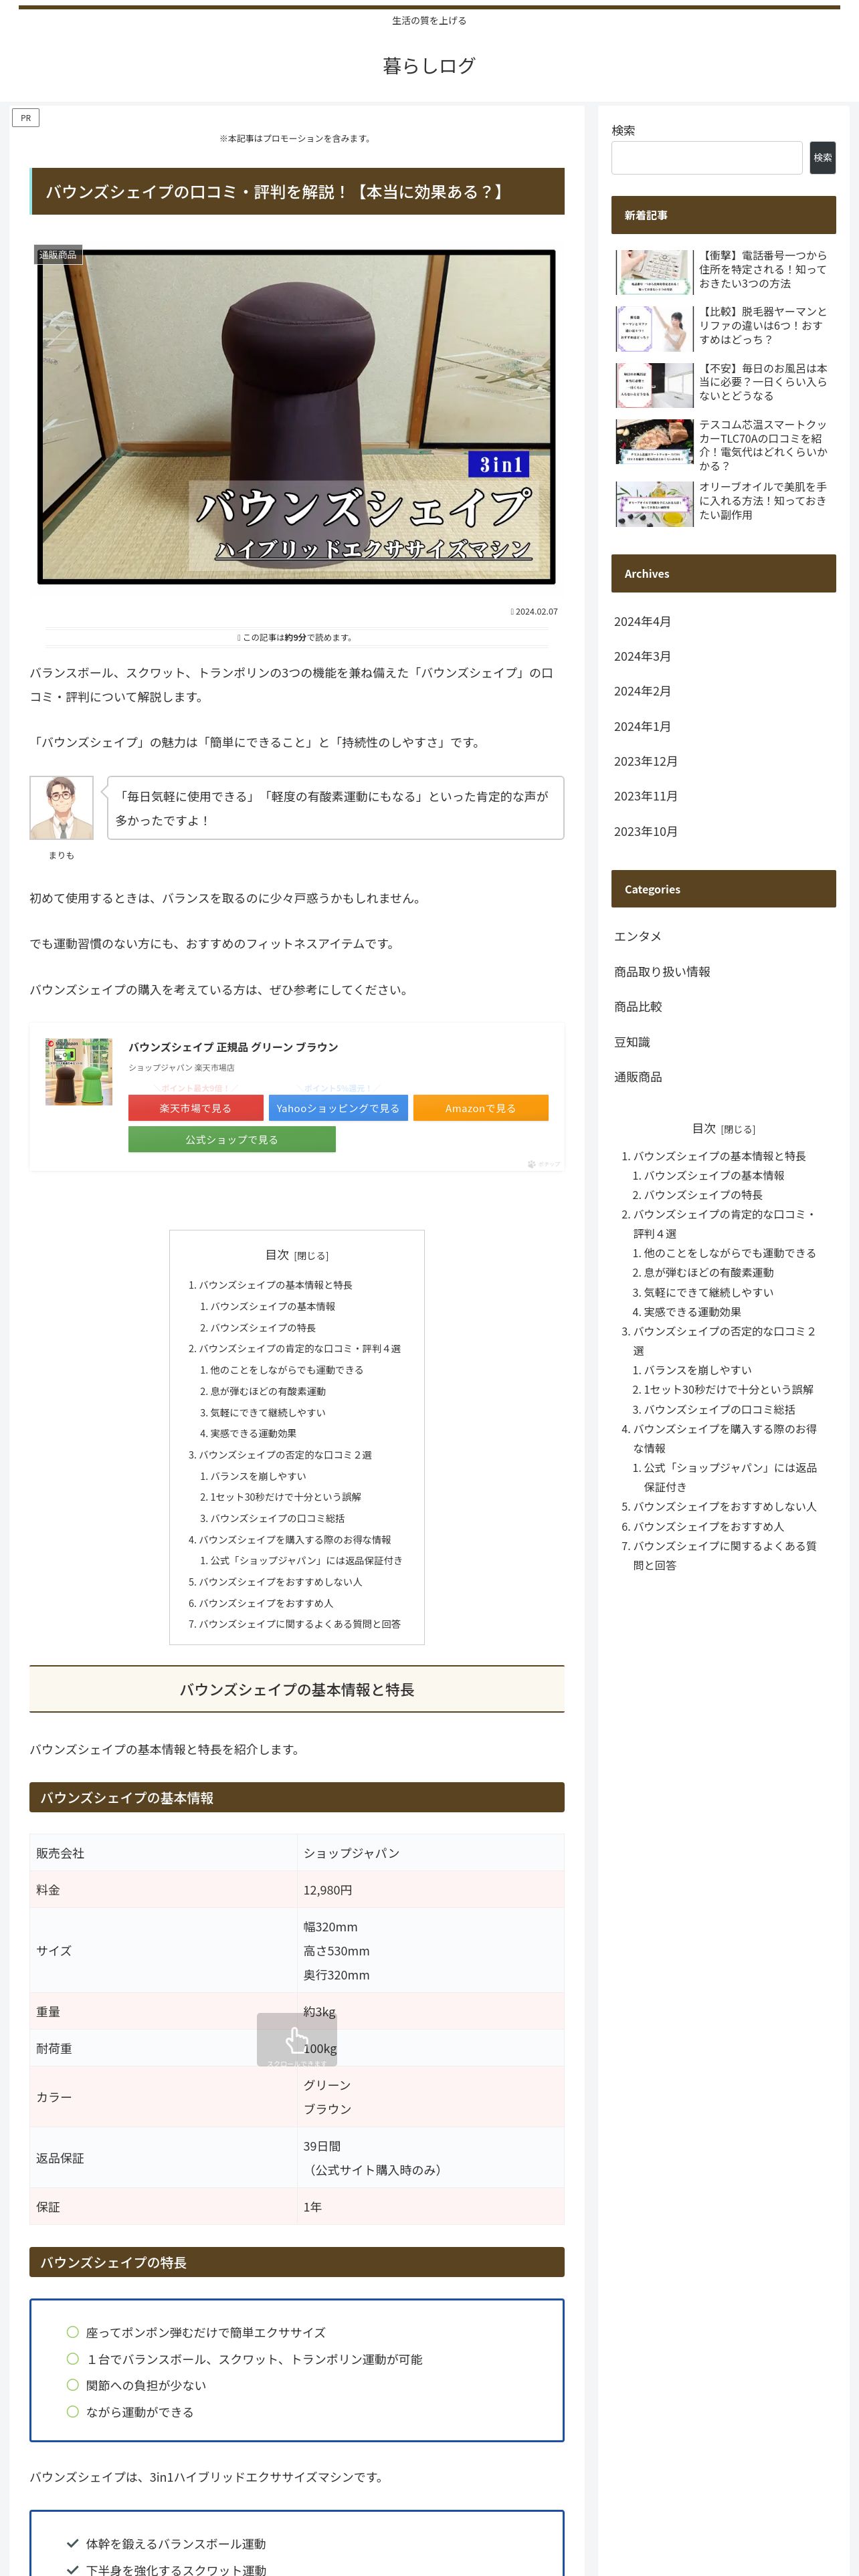Click thumbnail of the 脱毛器ヤーマン recent post
Viewport: 859px width, 2576px height.
654,328
